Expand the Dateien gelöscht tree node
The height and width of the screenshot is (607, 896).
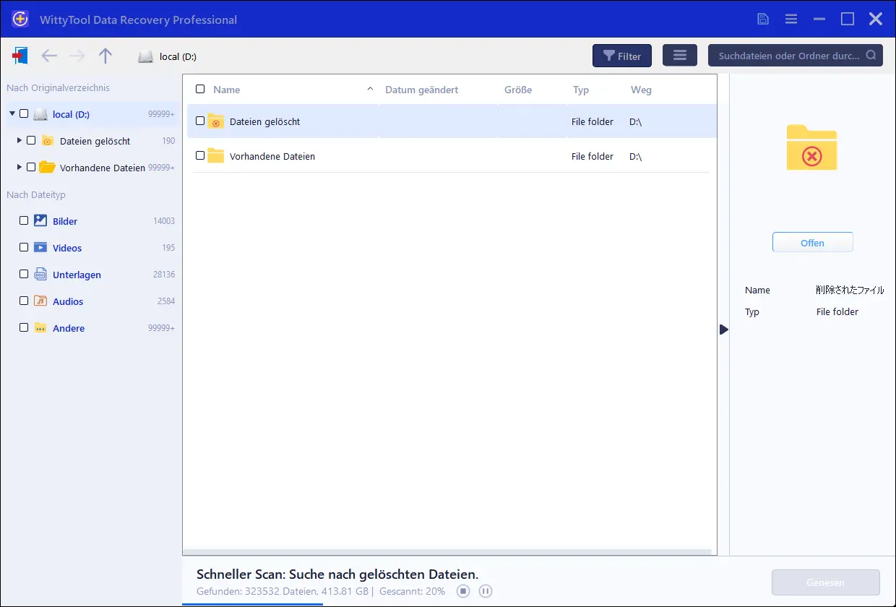pyautogui.click(x=19, y=141)
